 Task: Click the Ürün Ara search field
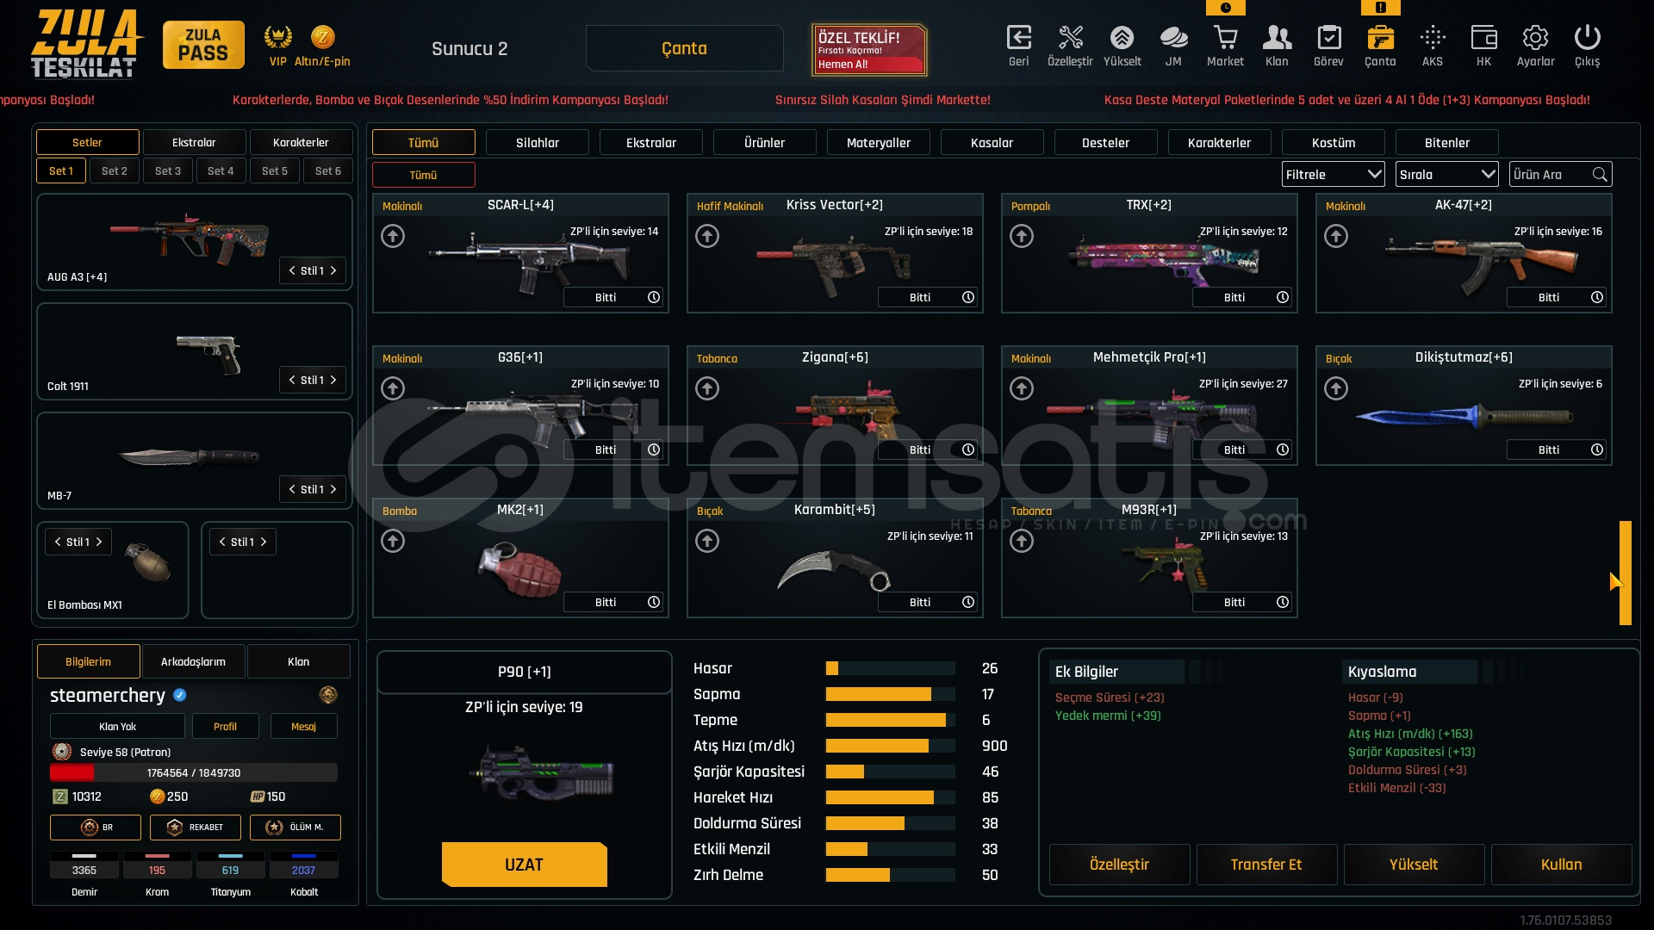pyautogui.click(x=1560, y=175)
